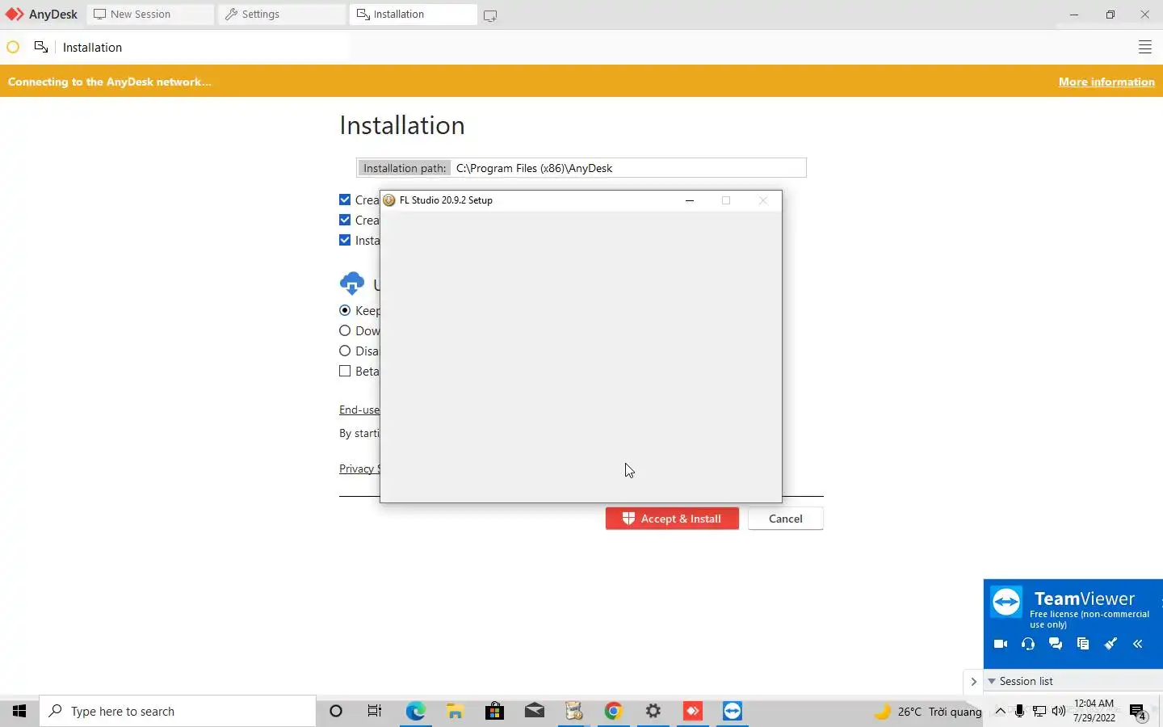Screen dimensions: 1163x727
Task: Click the installation icon beside Installation title
Action: click(41, 48)
